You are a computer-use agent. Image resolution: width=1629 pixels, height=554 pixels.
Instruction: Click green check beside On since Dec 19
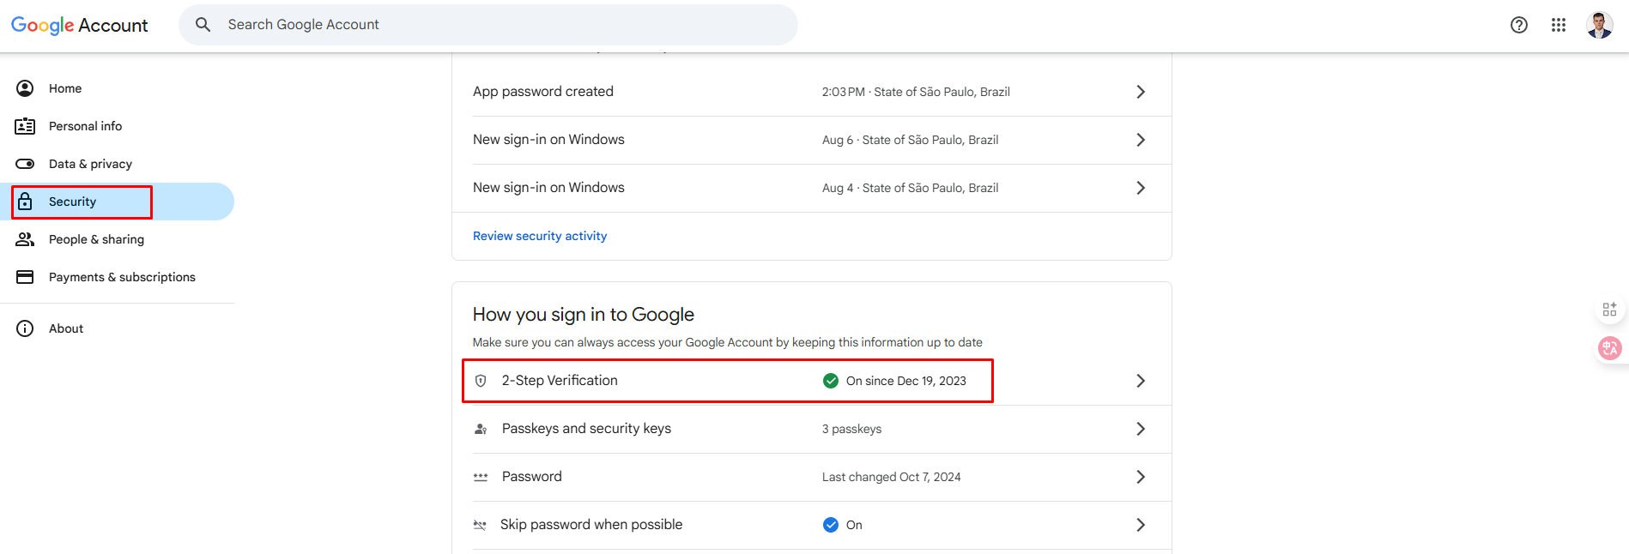click(x=831, y=381)
